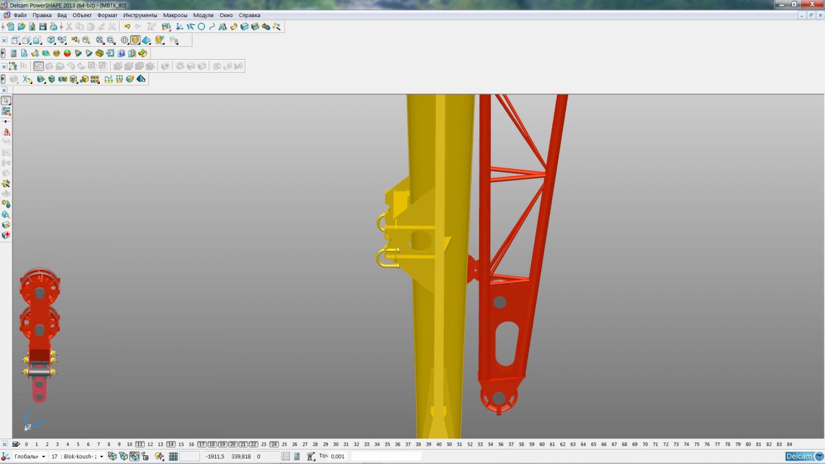Open the Справка menu
The width and height of the screenshot is (825, 464).
tap(250, 15)
